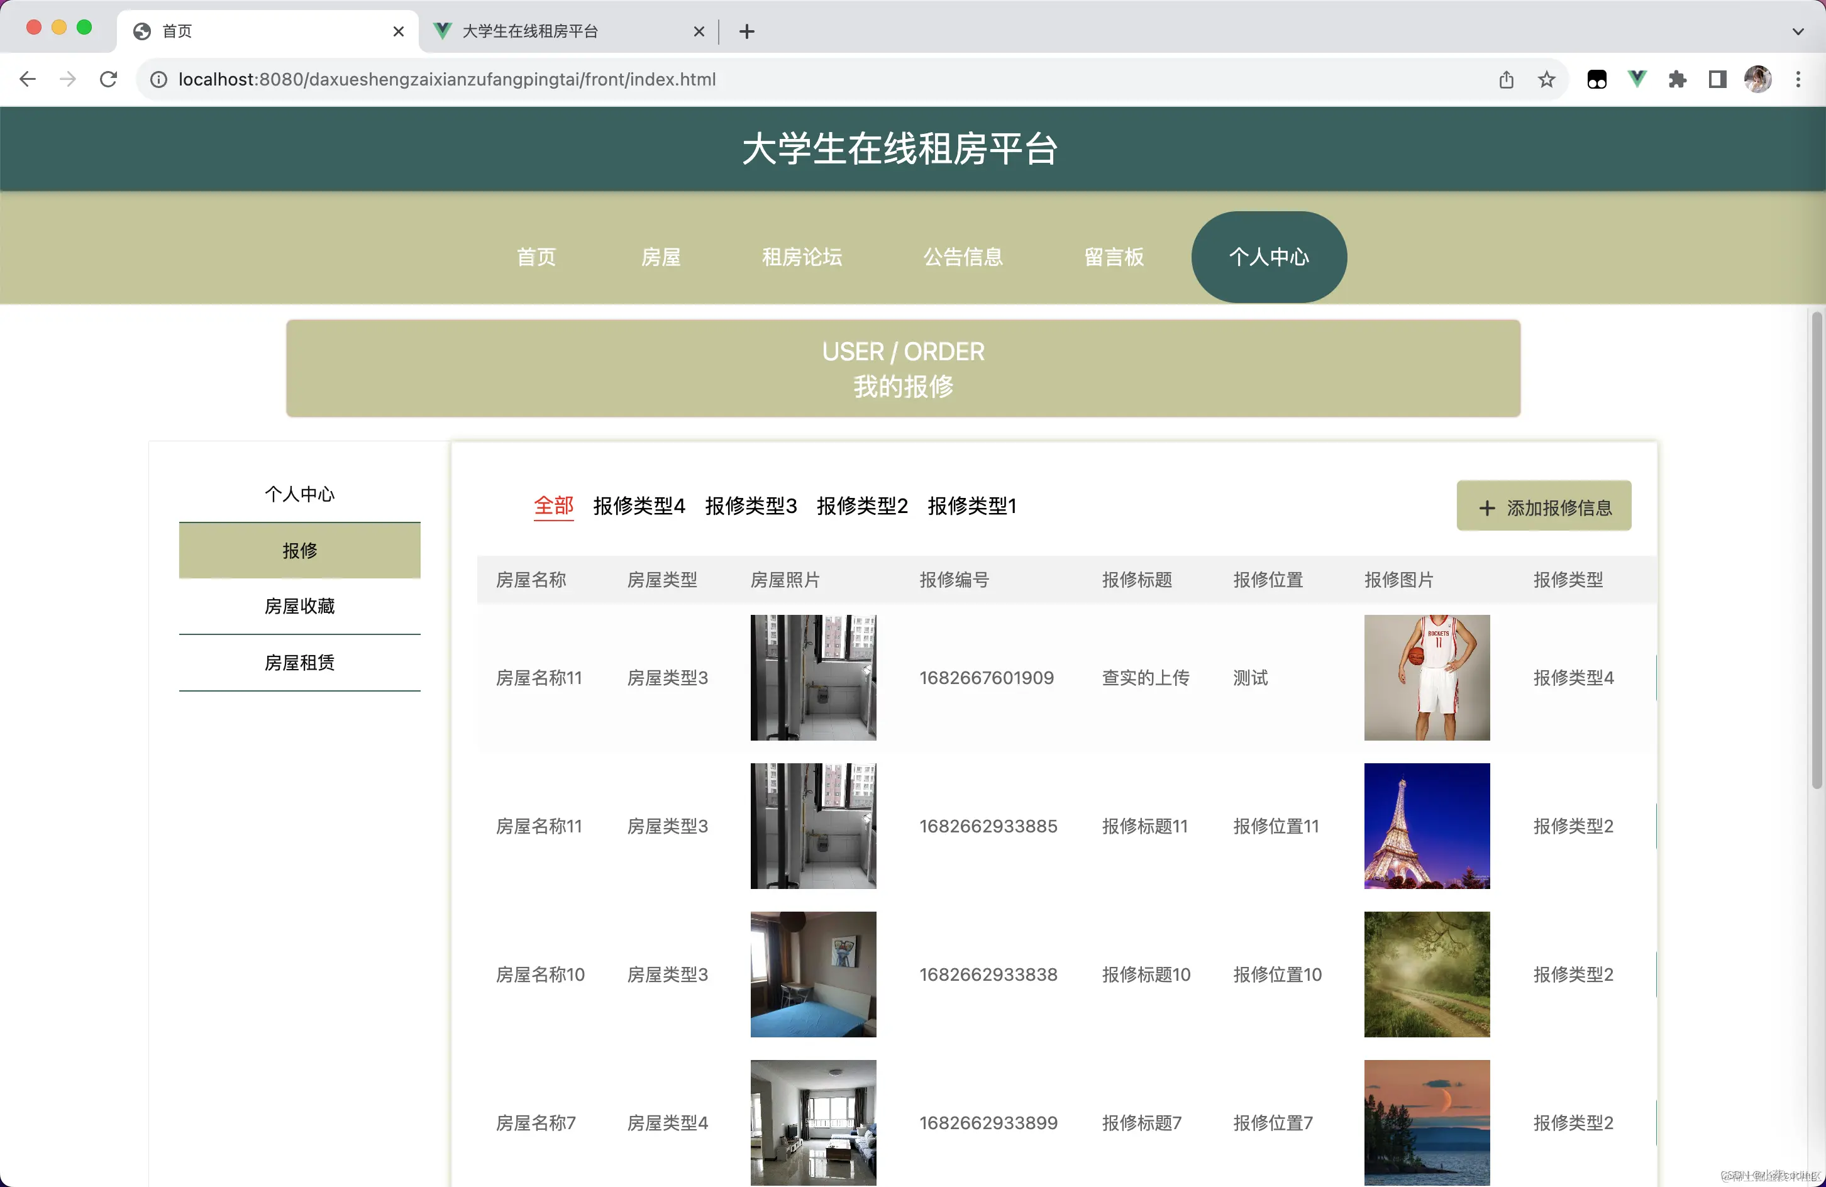Open 房屋租赁 in the sidebar
The image size is (1826, 1187).
(299, 663)
